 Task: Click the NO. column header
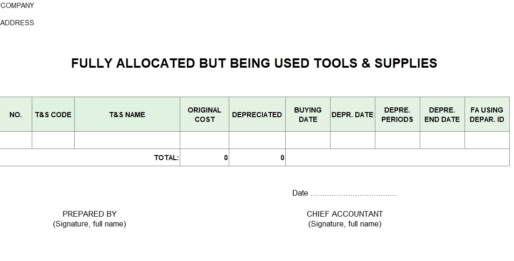[x=15, y=114]
